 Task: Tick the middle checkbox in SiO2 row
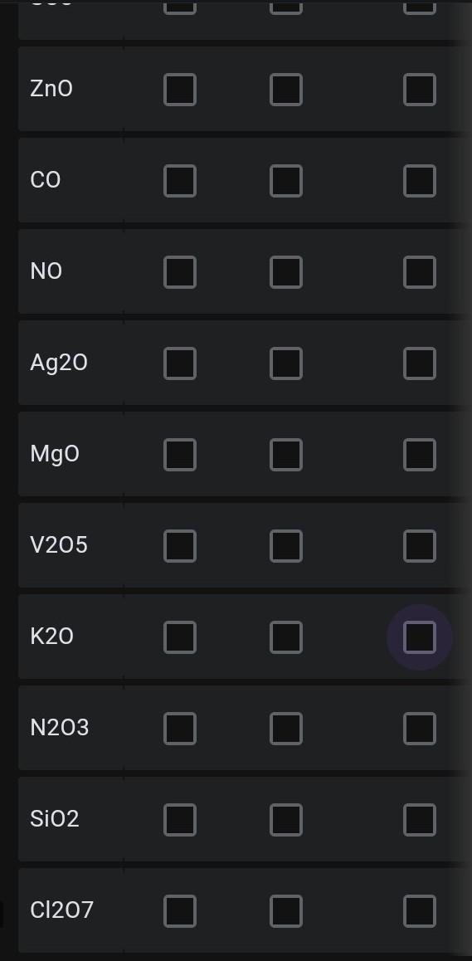(x=286, y=820)
